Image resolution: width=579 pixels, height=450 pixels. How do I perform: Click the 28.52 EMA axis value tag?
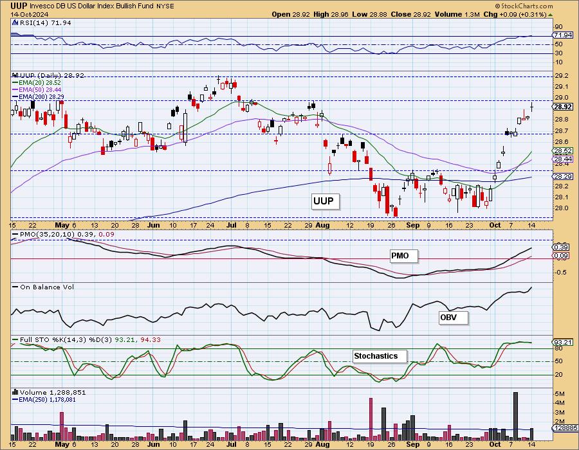563,151
